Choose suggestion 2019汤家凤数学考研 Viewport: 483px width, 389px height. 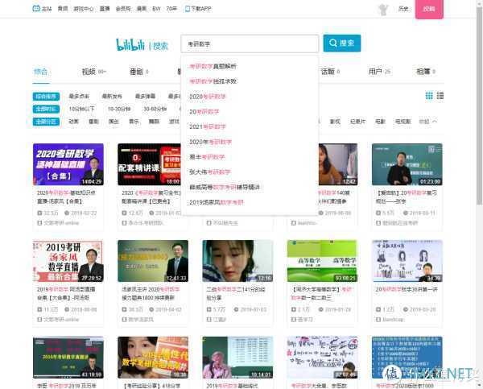pyautogui.click(x=250, y=202)
